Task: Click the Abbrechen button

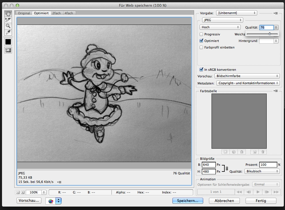Action: coord(224,201)
